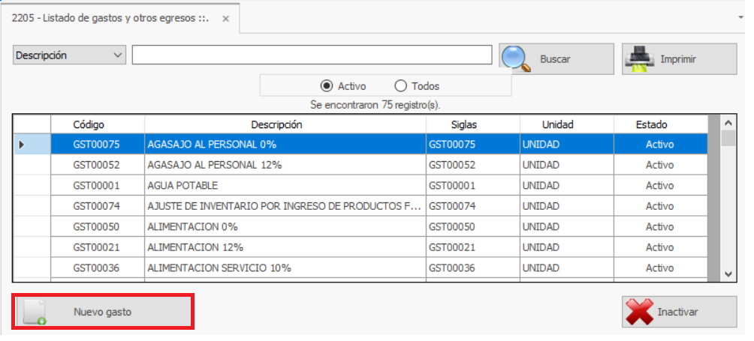Viewport: 754px width, 341px height.
Task: Click the red X Inactivar icon
Action: click(x=639, y=312)
